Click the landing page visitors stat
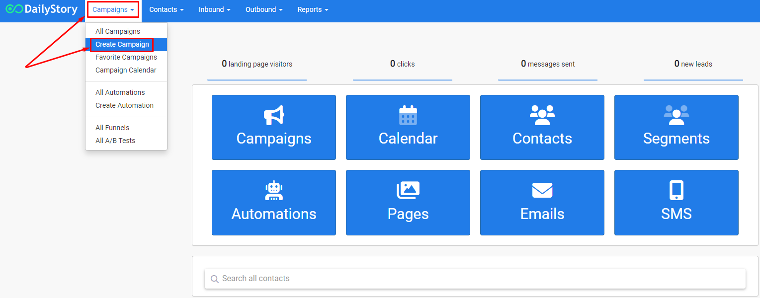 pos(257,64)
